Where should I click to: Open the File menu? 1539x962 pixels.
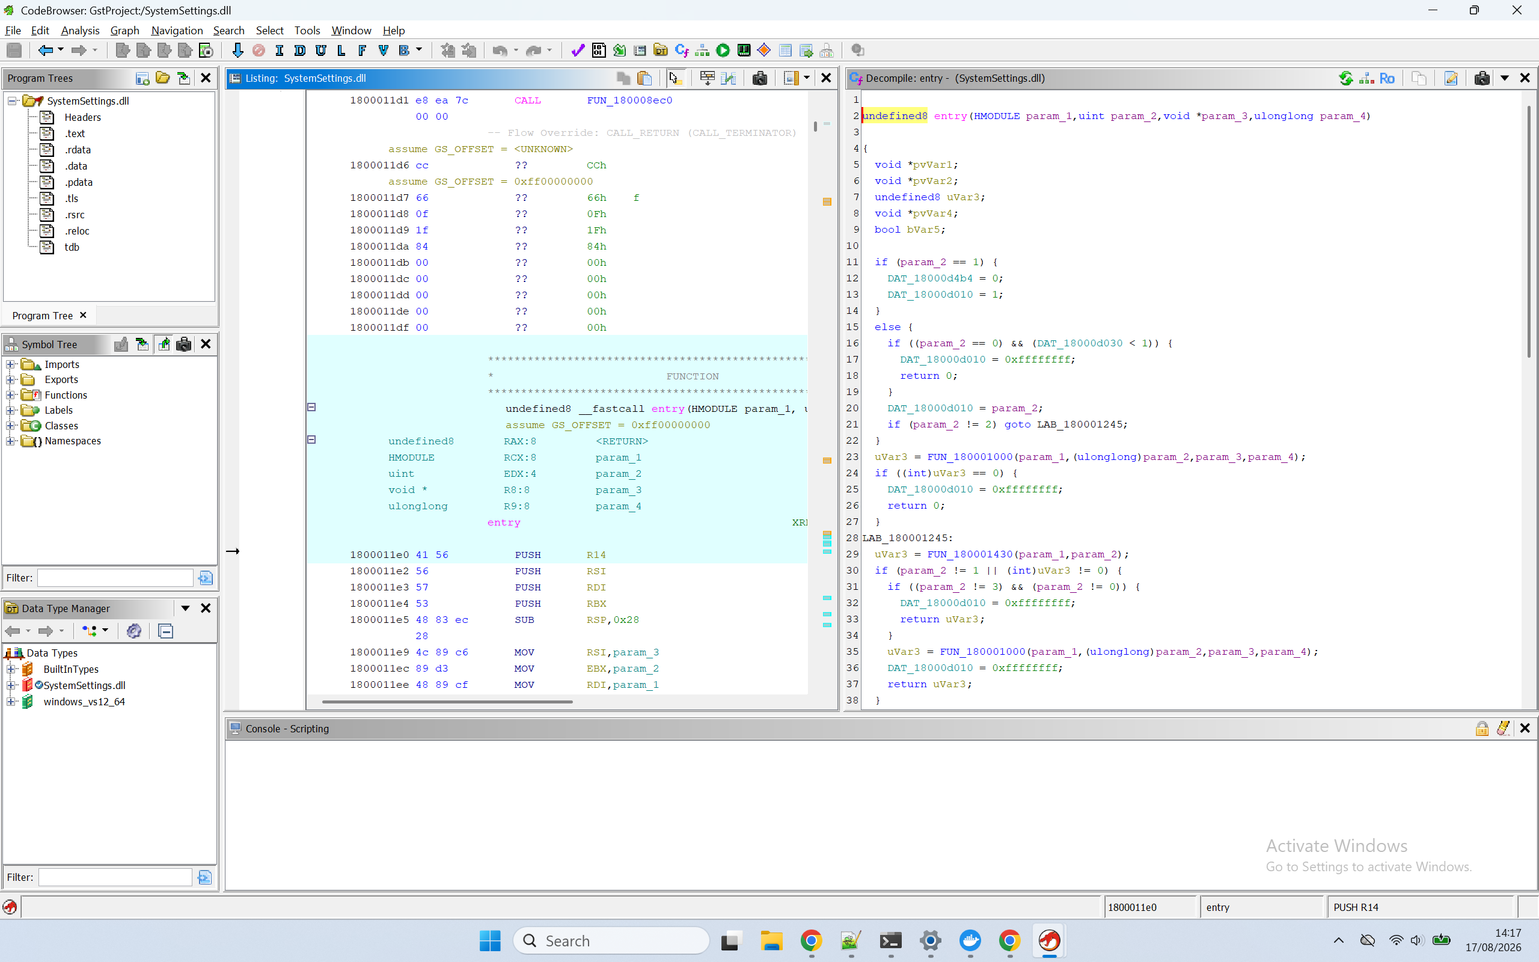(13, 31)
